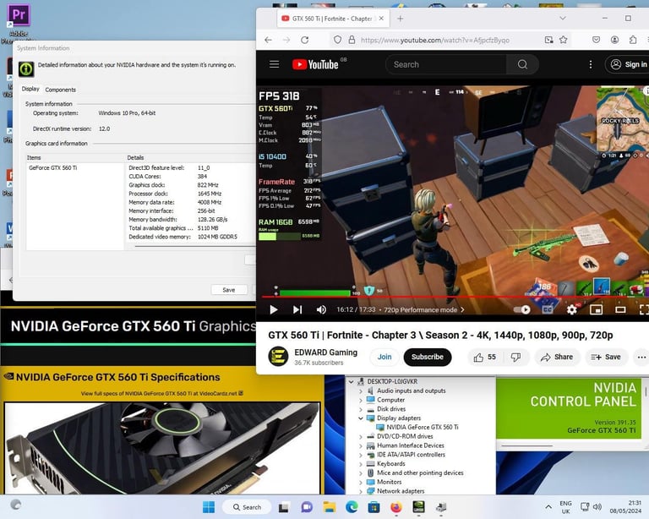Screen dimensions: 649x519
Task: Switch to Components tab in System Information
Action: 61,90
